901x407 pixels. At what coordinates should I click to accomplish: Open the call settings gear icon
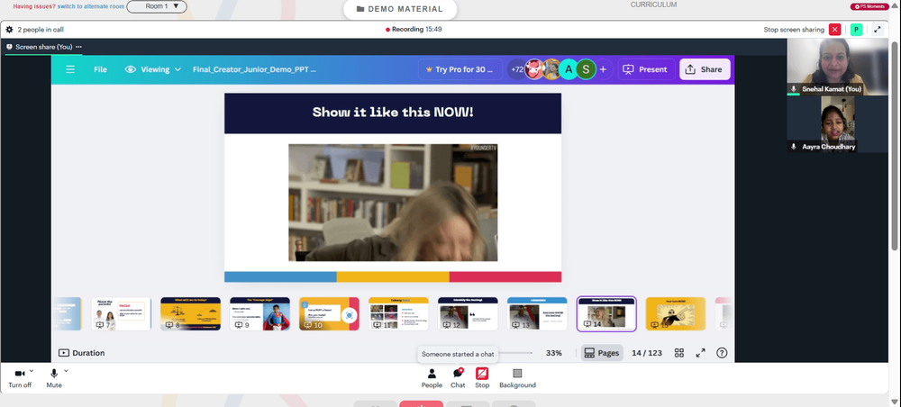[x=9, y=30]
